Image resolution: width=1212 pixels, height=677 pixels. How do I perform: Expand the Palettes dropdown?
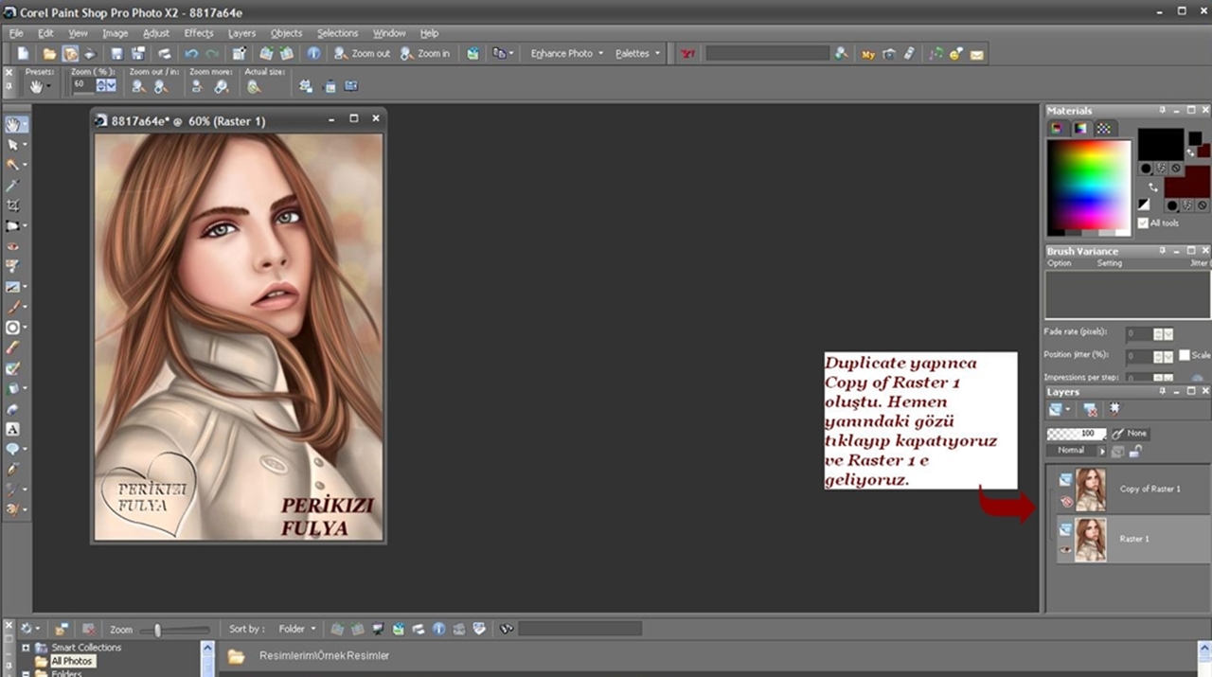(637, 54)
